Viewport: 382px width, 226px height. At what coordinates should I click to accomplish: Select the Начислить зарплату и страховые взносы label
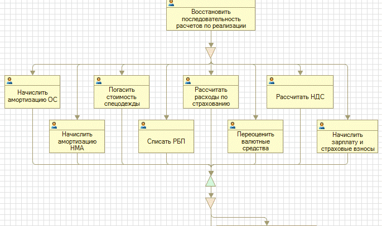tap(347, 141)
